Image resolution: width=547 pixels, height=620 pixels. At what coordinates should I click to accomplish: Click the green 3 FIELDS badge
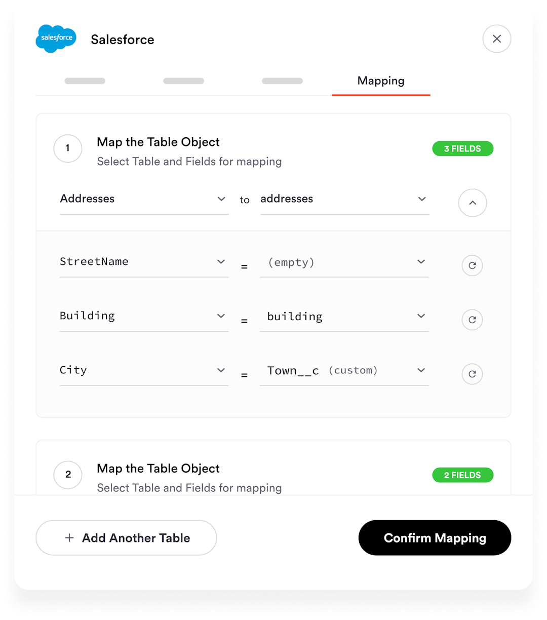click(462, 148)
